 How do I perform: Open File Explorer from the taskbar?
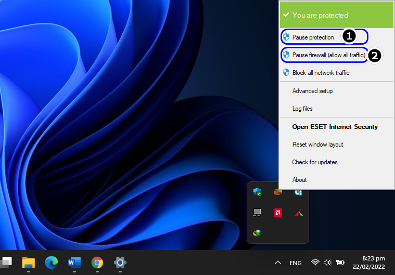[x=29, y=263]
